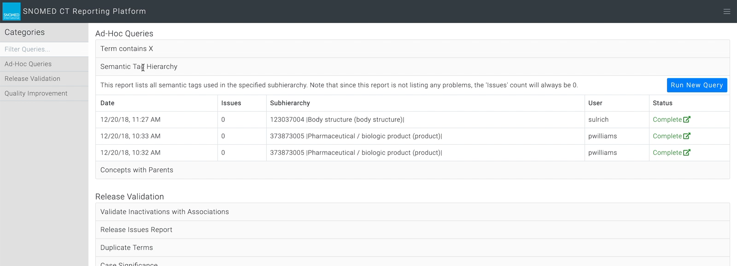737x266 pixels.
Task: Collapse the Semantic Tag Hierarchy query
Action: [x=412, y=67]
